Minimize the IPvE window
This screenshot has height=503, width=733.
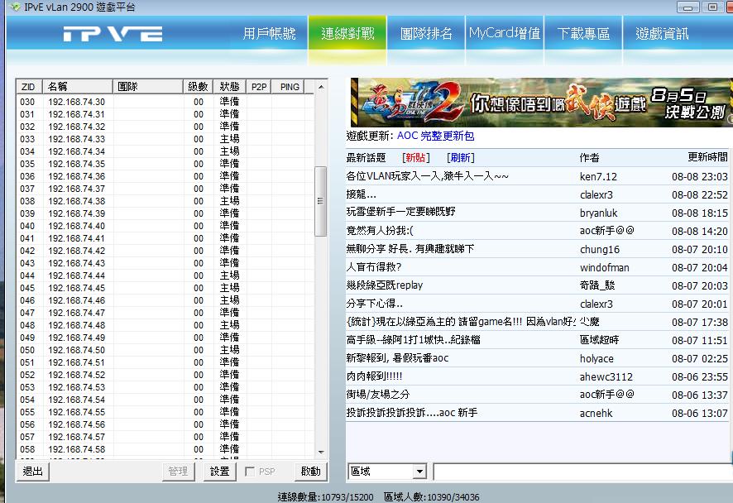tap(687, 7)
